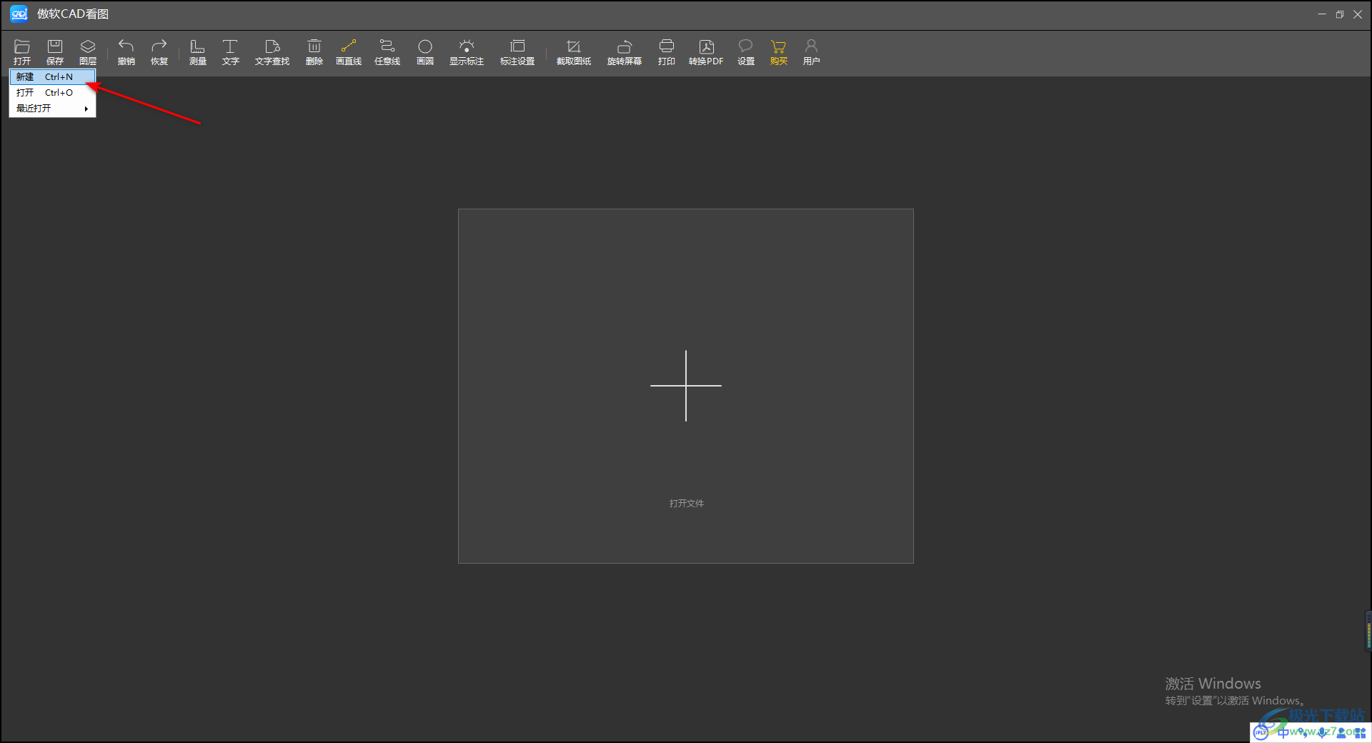Choose 新建 Ctrl+N from the dropdown menu
1372x743 pixels.
(52, 77)
